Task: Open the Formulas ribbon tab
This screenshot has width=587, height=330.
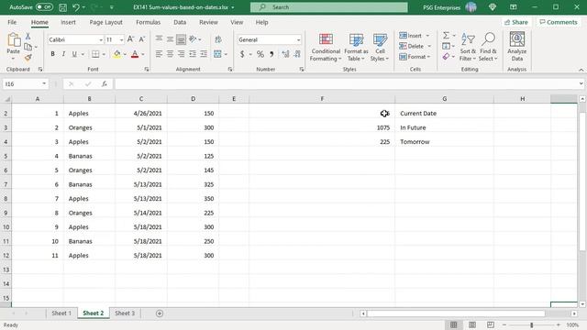Action: (x=149, y=22)
